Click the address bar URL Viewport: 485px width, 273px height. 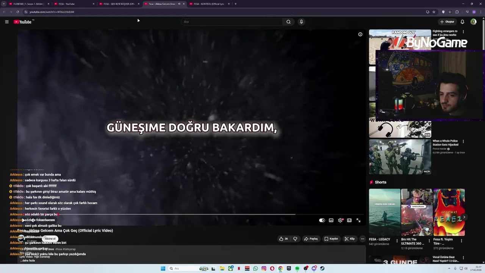click(52, 12)
